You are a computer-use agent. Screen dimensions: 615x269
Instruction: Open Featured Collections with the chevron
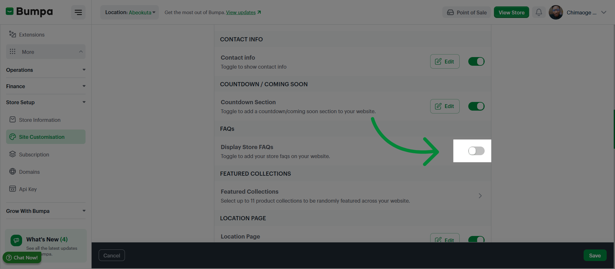pyautogui.click(x=480, y=196)
